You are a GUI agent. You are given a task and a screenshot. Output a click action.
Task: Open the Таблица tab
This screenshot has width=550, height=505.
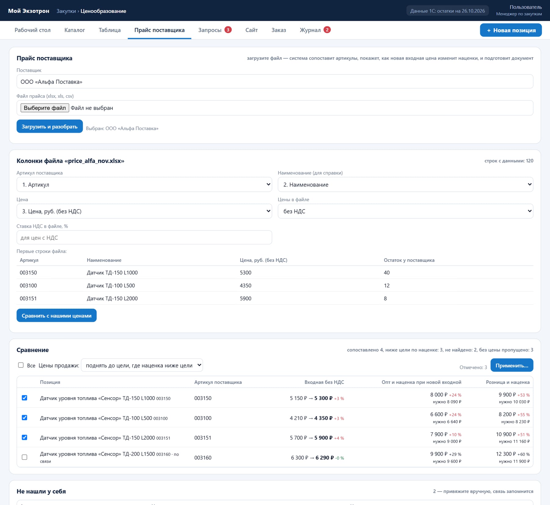[110, 30]
